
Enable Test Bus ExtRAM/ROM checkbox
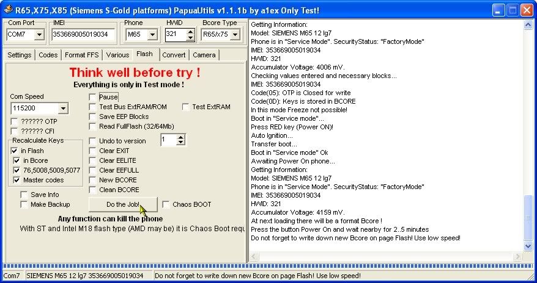click(92, 107)
